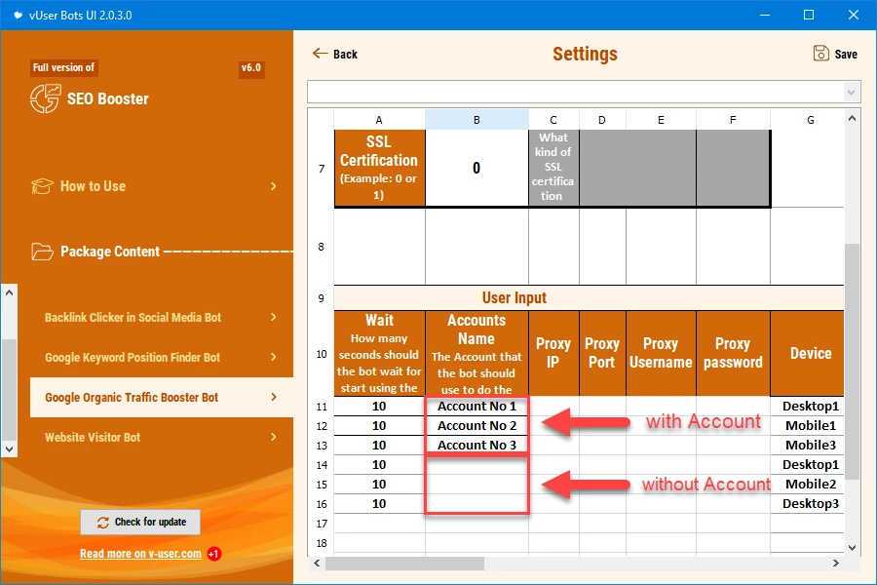Click the Package Content folder icon
The image size is (877, 585).
pyautogui.click(x=42, y=252)
